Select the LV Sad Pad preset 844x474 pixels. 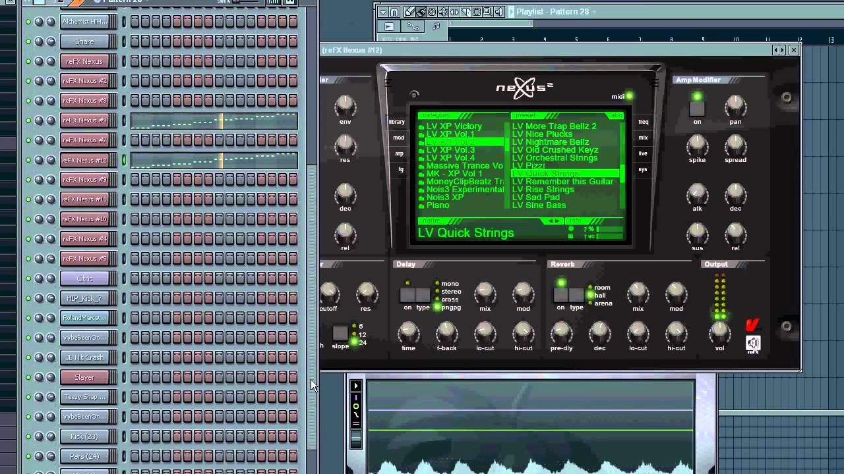536,197
